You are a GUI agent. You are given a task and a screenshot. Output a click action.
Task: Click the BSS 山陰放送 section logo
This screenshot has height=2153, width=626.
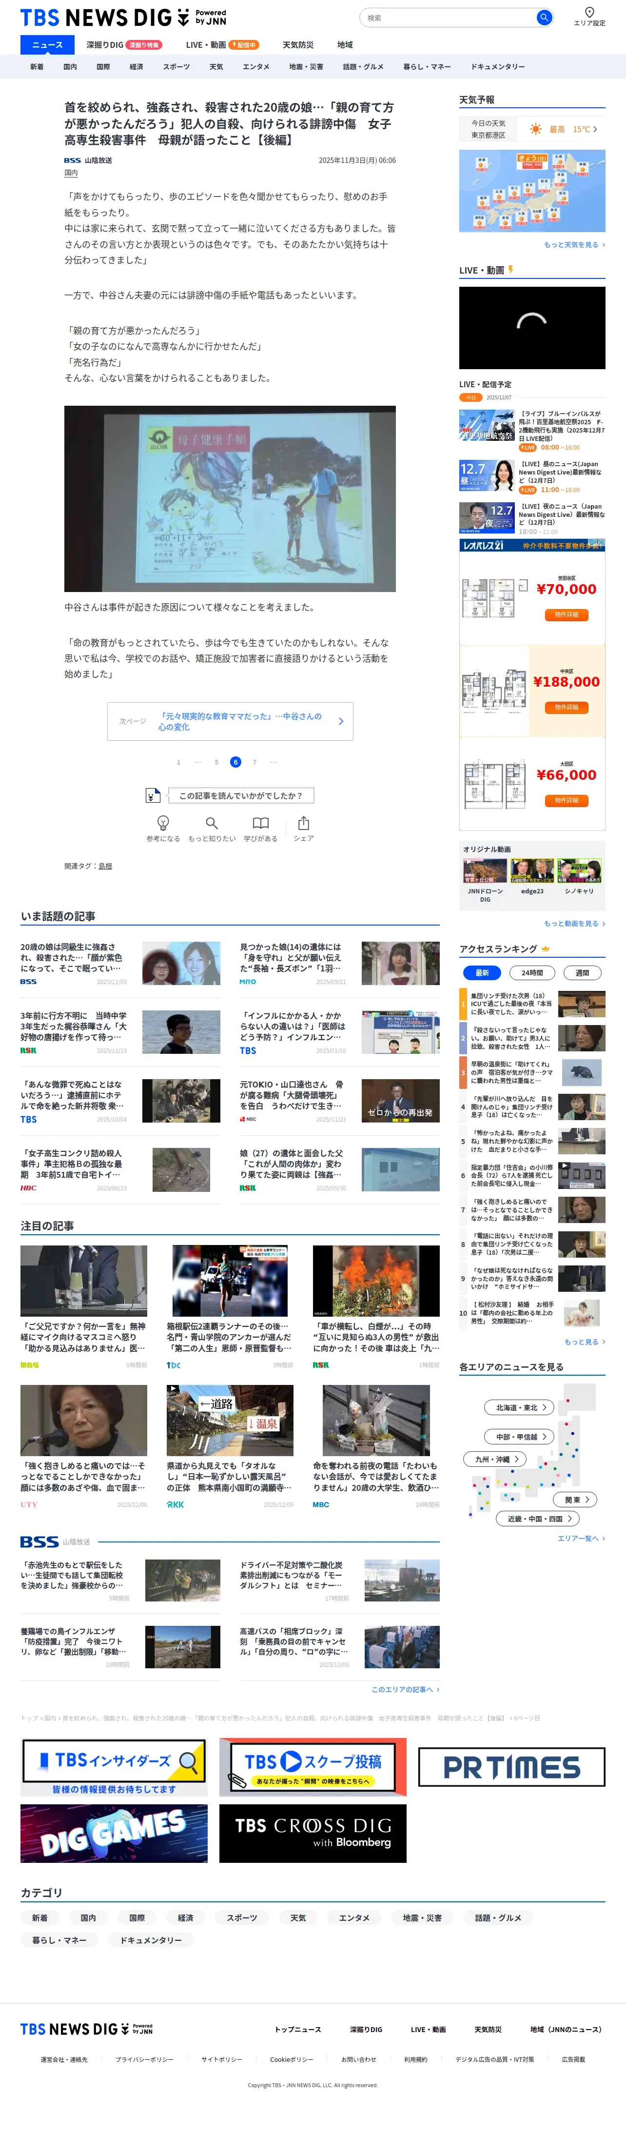click(x=39, y=1541)
